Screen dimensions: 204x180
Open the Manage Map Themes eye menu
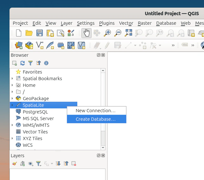(x=31, y=164)
